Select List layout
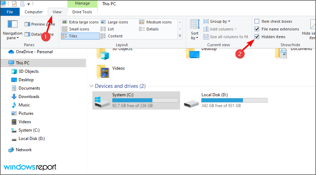This screenshot has height=175, width=316. pos(107,29)
